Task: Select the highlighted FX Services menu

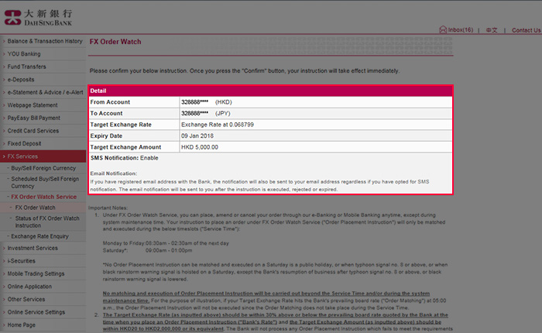Action: tap(43, 156)
